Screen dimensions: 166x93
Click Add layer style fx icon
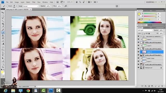click(146, 86)
